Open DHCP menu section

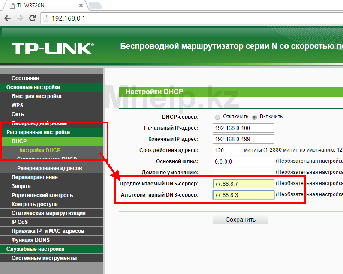(51, 141)
